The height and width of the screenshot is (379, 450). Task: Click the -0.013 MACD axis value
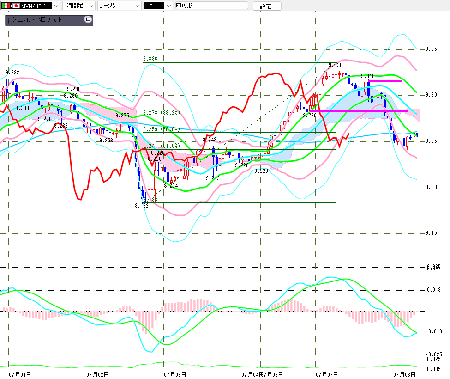click(x=434, y=331)
